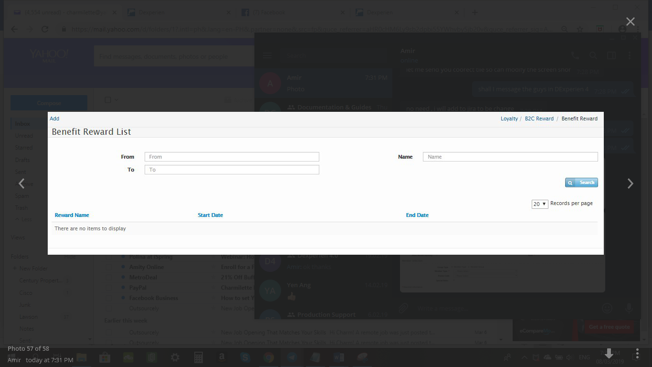Sort by the Start Date column header

click(x=210, y=215)
